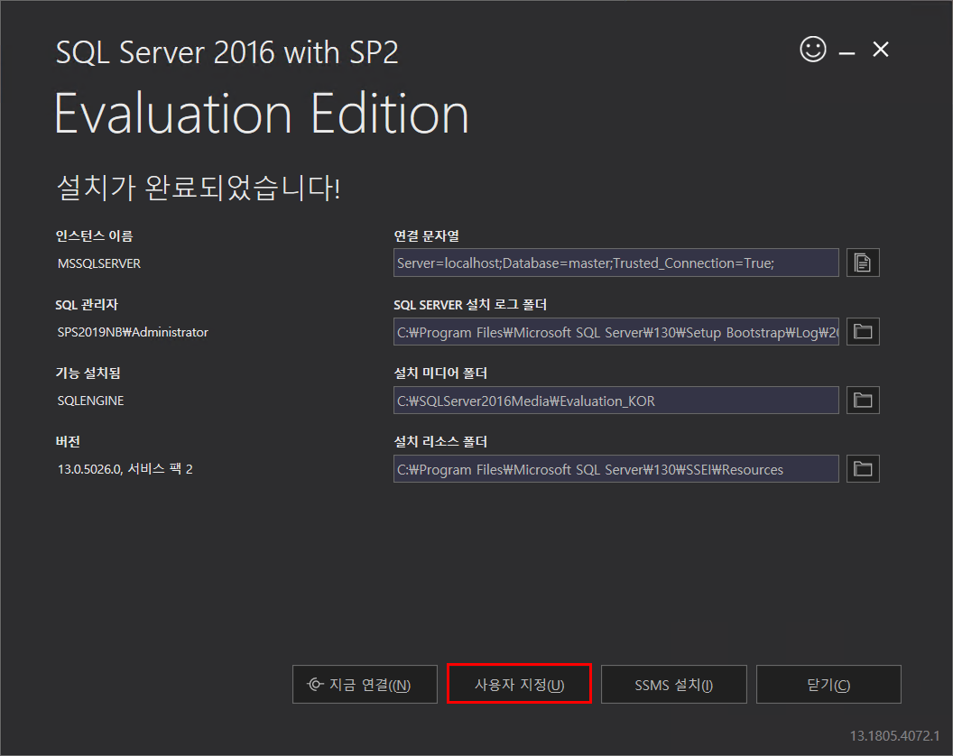Screen dimensions: 953x756
Task: Click the SQL SERVER 설치 로그 폴더 label
Action: click(x=470, y=304)
